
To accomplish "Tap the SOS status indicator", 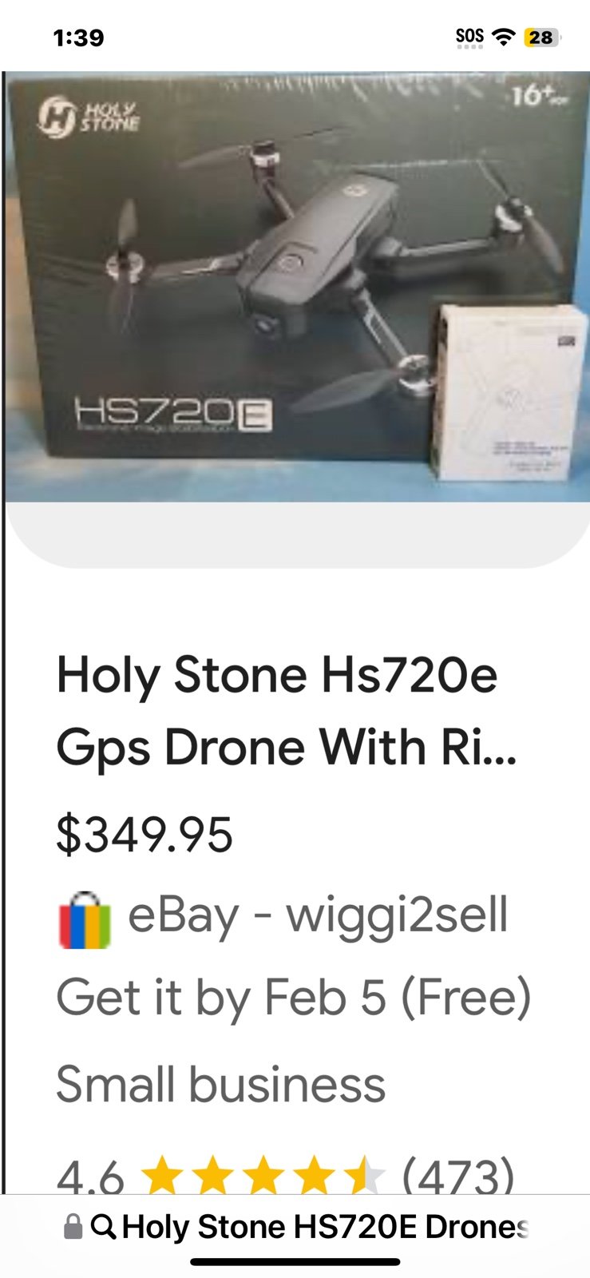I will pos(469,37).
